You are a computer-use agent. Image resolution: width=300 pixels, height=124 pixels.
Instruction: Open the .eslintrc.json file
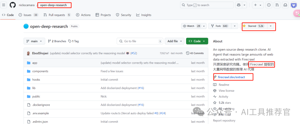(40, 122)
